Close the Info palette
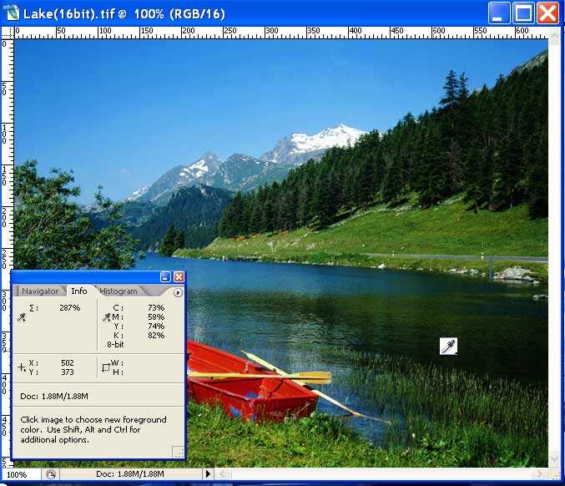 coord(178,276)
